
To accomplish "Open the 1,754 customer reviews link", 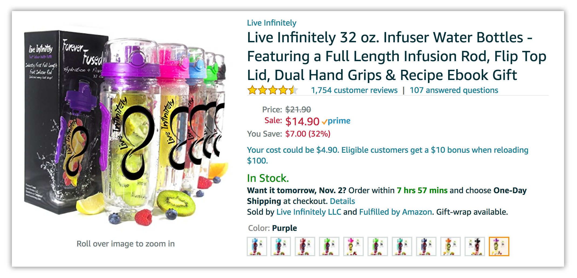I will point(354,90).
